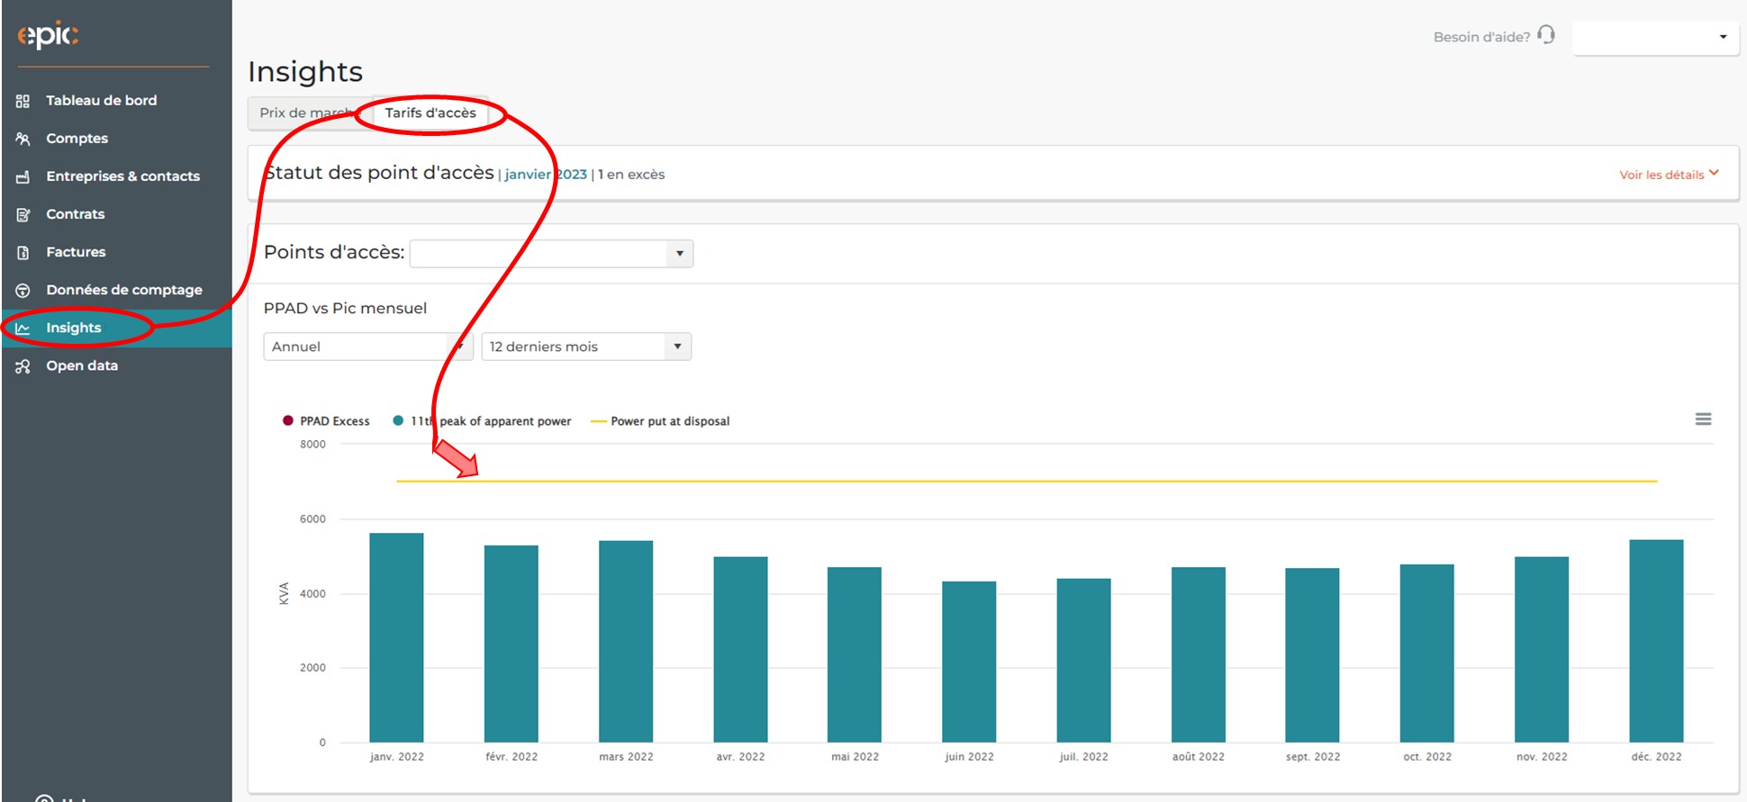Click the Entreprises & contacts icon
The height and width of the screenshot is (802, 1747).
(x=23, y=176)
